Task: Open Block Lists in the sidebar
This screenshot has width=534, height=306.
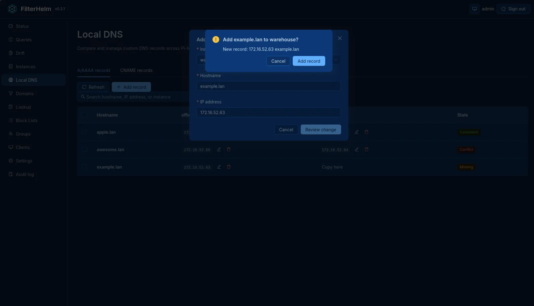Action: pyautogui.click(x=33, y=120)
